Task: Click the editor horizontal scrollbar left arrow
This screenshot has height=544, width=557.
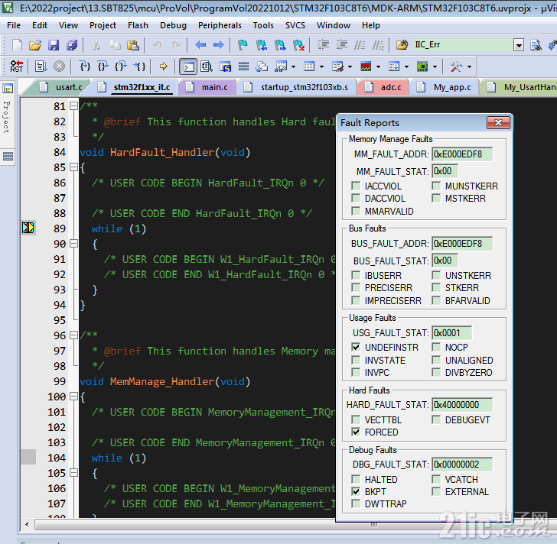Action: [27, 524]
